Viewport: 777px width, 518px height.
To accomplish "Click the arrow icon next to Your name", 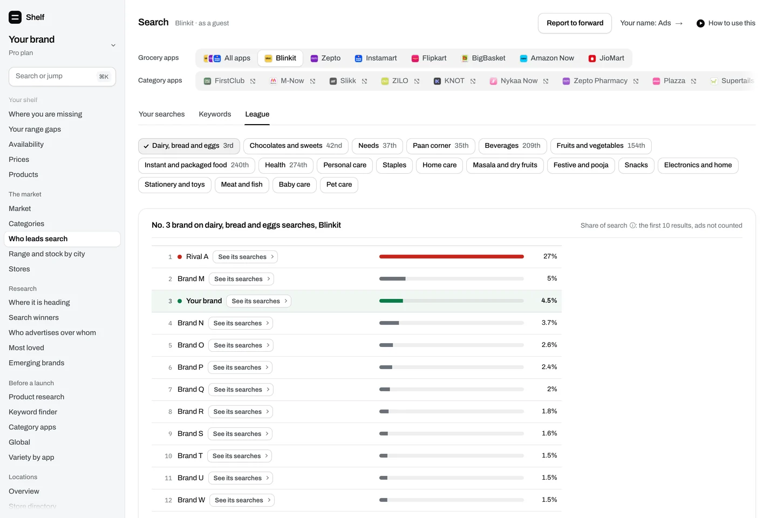I will (679, 23).
